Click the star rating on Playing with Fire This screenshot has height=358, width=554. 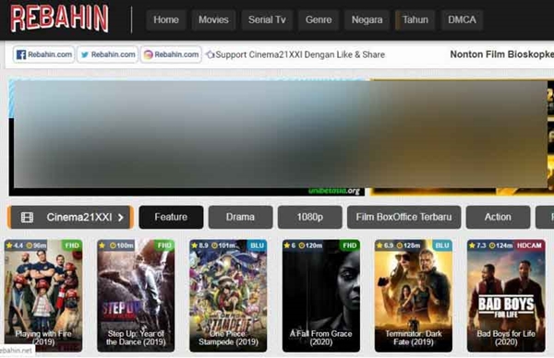coord(15,245)
